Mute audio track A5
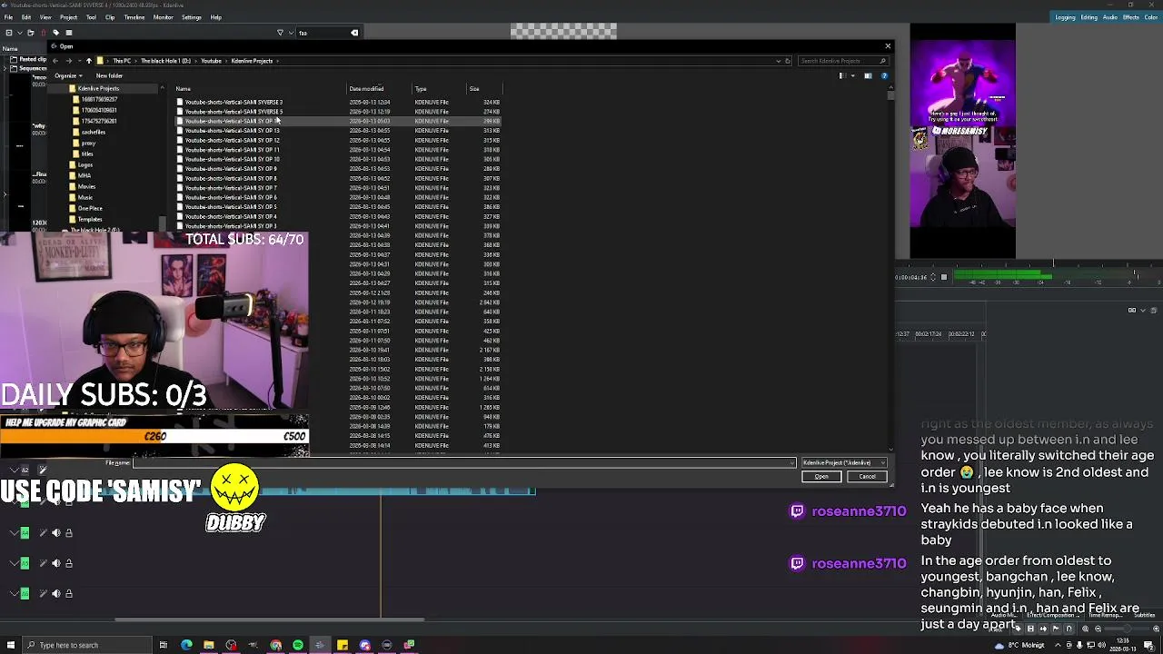 (x=55, y=563)
